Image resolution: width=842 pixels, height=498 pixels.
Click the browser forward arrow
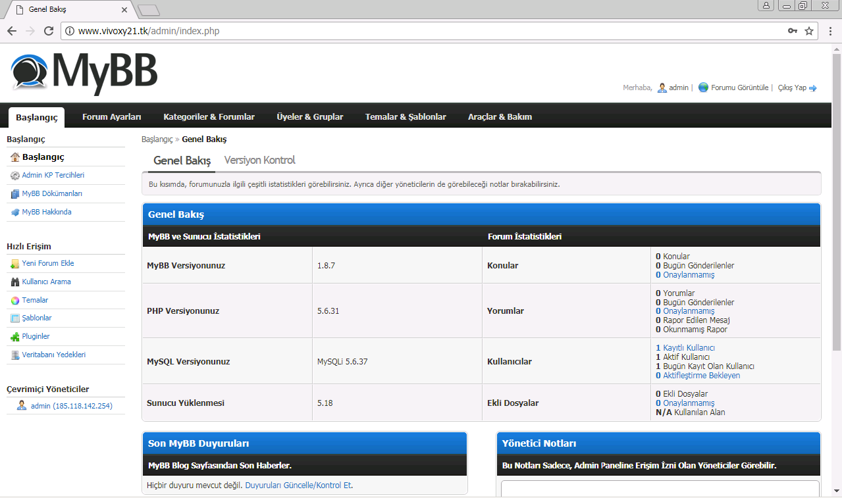[x=30, y=31]
